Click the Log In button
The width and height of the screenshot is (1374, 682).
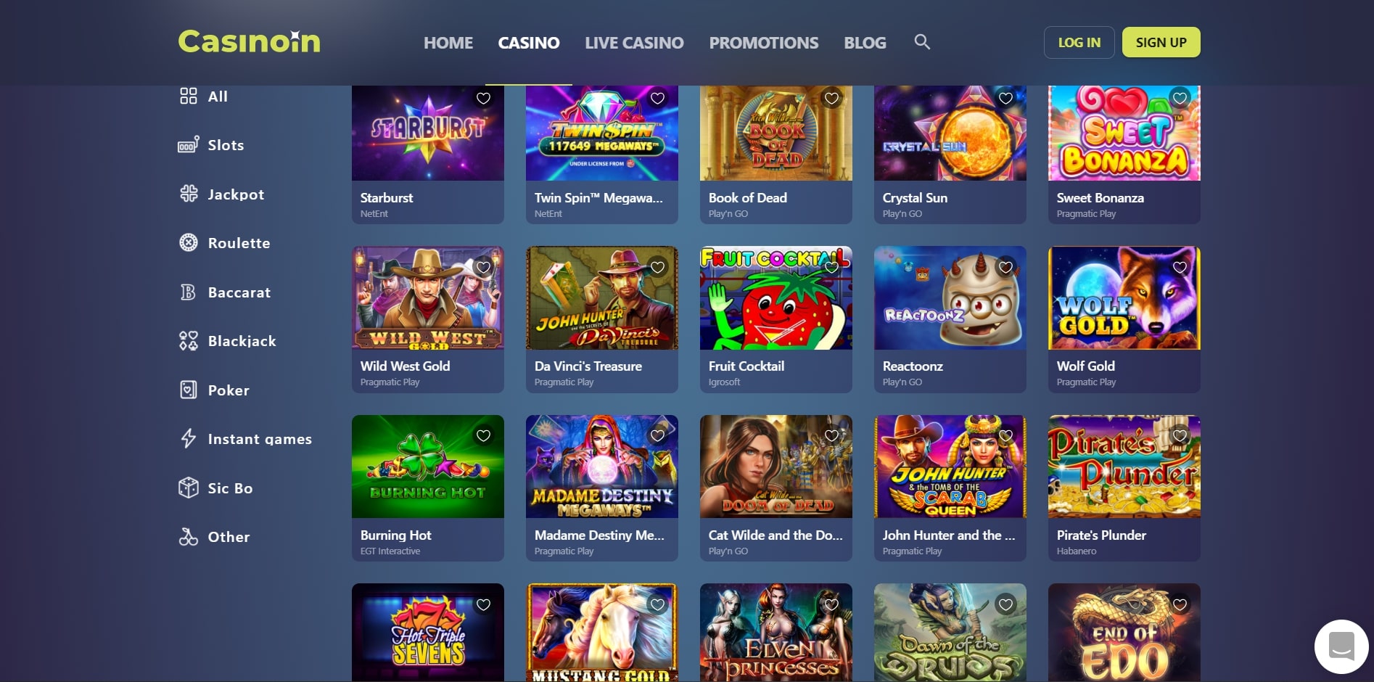click(1079, 42)
